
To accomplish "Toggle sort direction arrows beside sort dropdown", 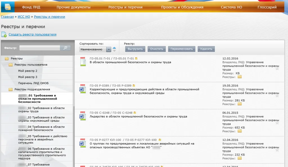I will (114, 49).
